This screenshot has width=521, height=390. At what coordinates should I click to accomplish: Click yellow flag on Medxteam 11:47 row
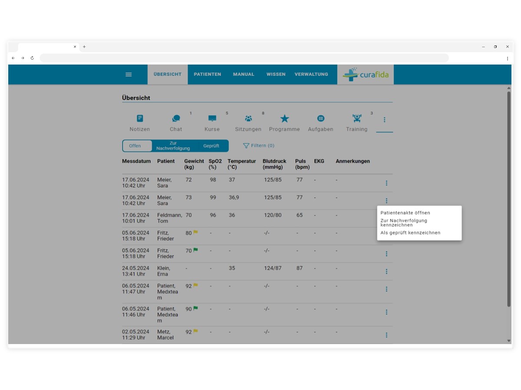(x=195, y=285)
